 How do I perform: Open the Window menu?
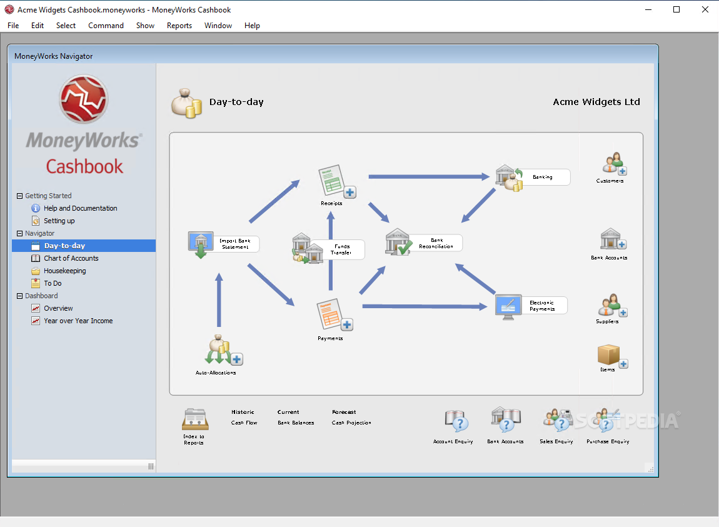coord(218,26)
